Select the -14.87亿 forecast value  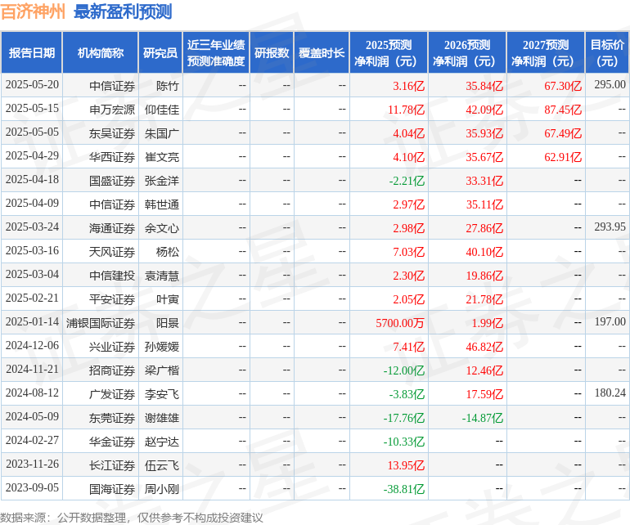click(x=483, y=418)
